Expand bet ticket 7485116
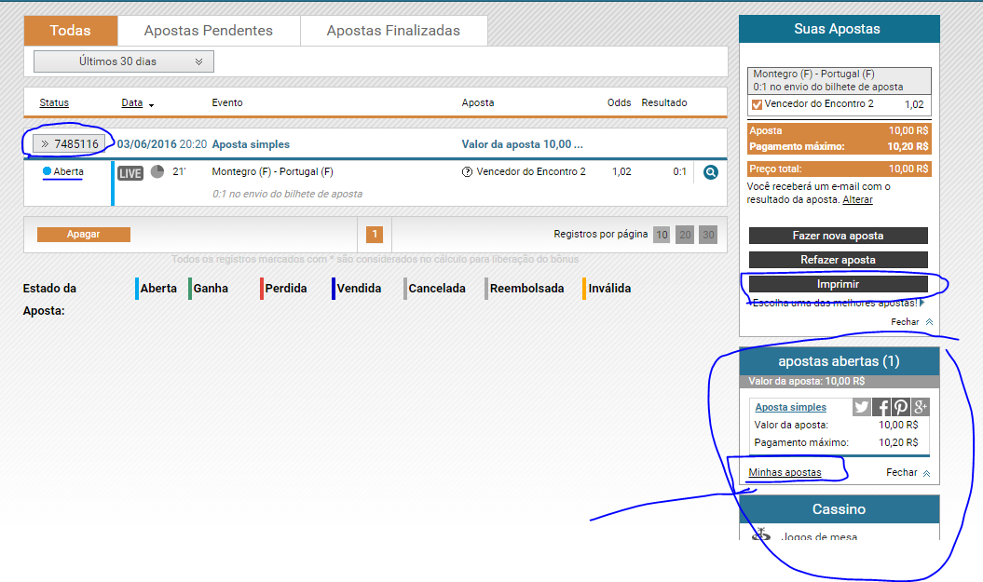 pyautogui.click(x=69, y=144)
